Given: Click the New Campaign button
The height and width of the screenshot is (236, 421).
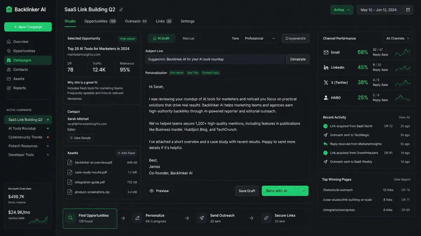Looking at the screenshot, I should pyautogui.click(x=28, y=27).
